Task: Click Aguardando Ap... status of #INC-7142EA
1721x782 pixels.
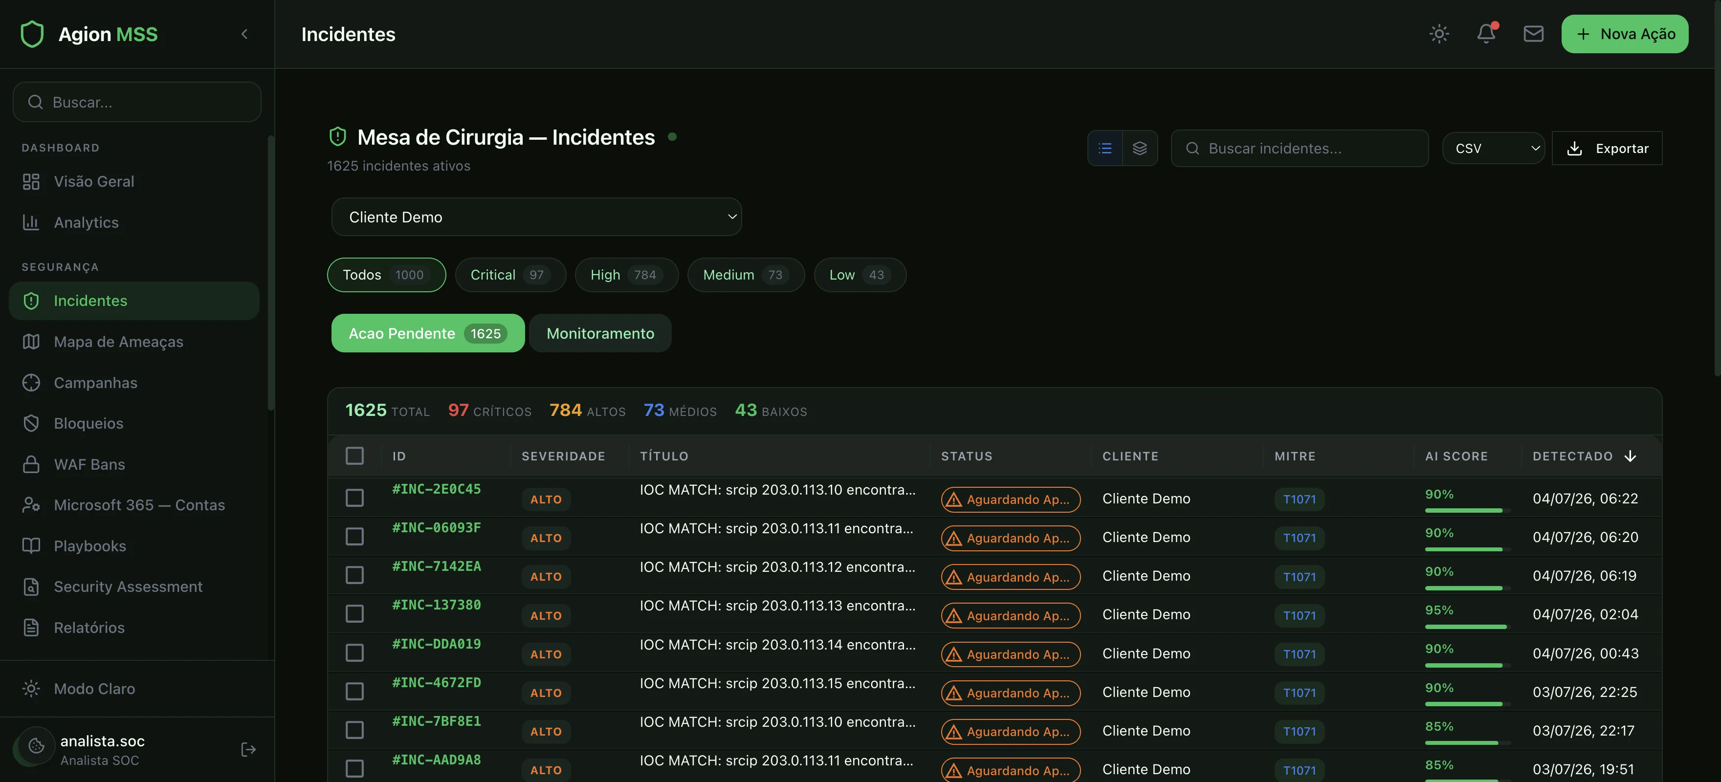Action: click(x=1010, y=577)
